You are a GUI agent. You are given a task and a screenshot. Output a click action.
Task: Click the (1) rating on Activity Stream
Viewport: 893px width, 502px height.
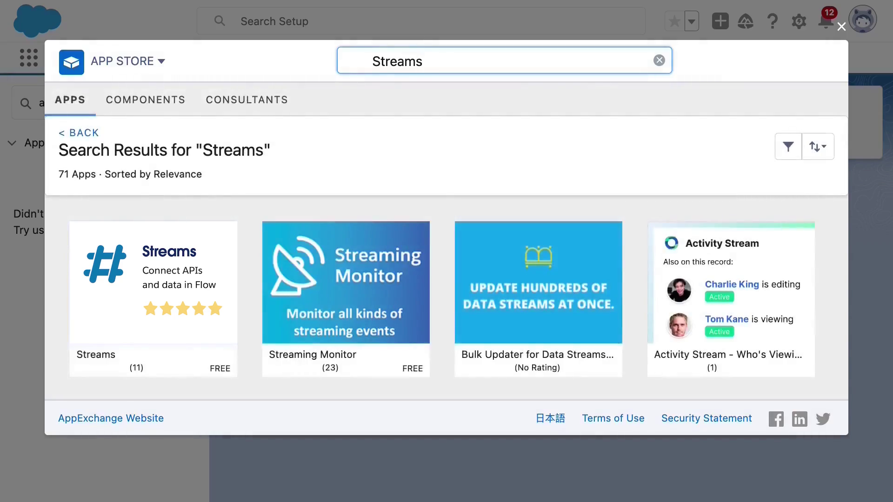pyautogui.click(x=712, y=367)
